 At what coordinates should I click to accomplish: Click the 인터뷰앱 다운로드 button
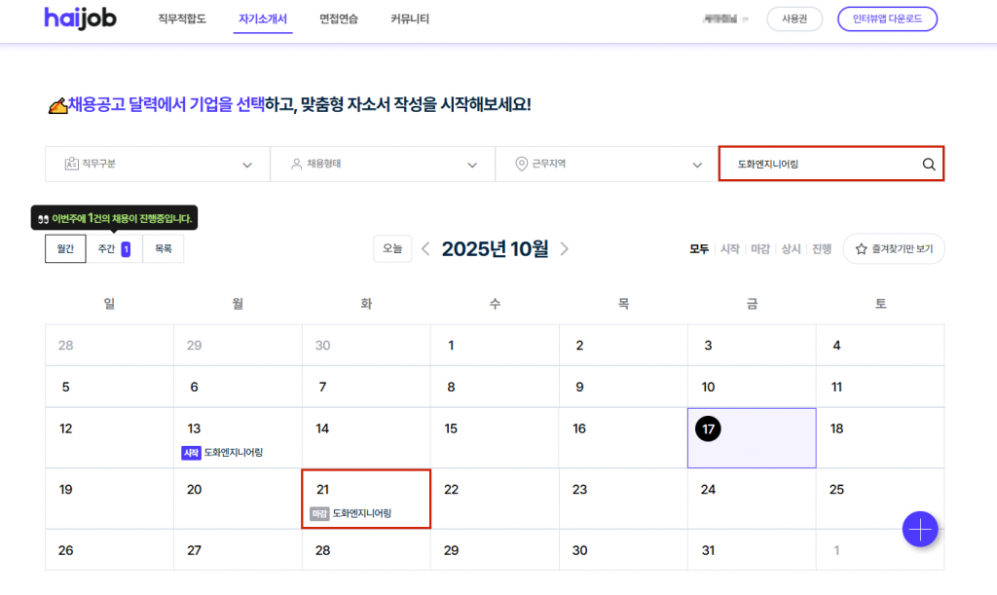click(886, 19)
